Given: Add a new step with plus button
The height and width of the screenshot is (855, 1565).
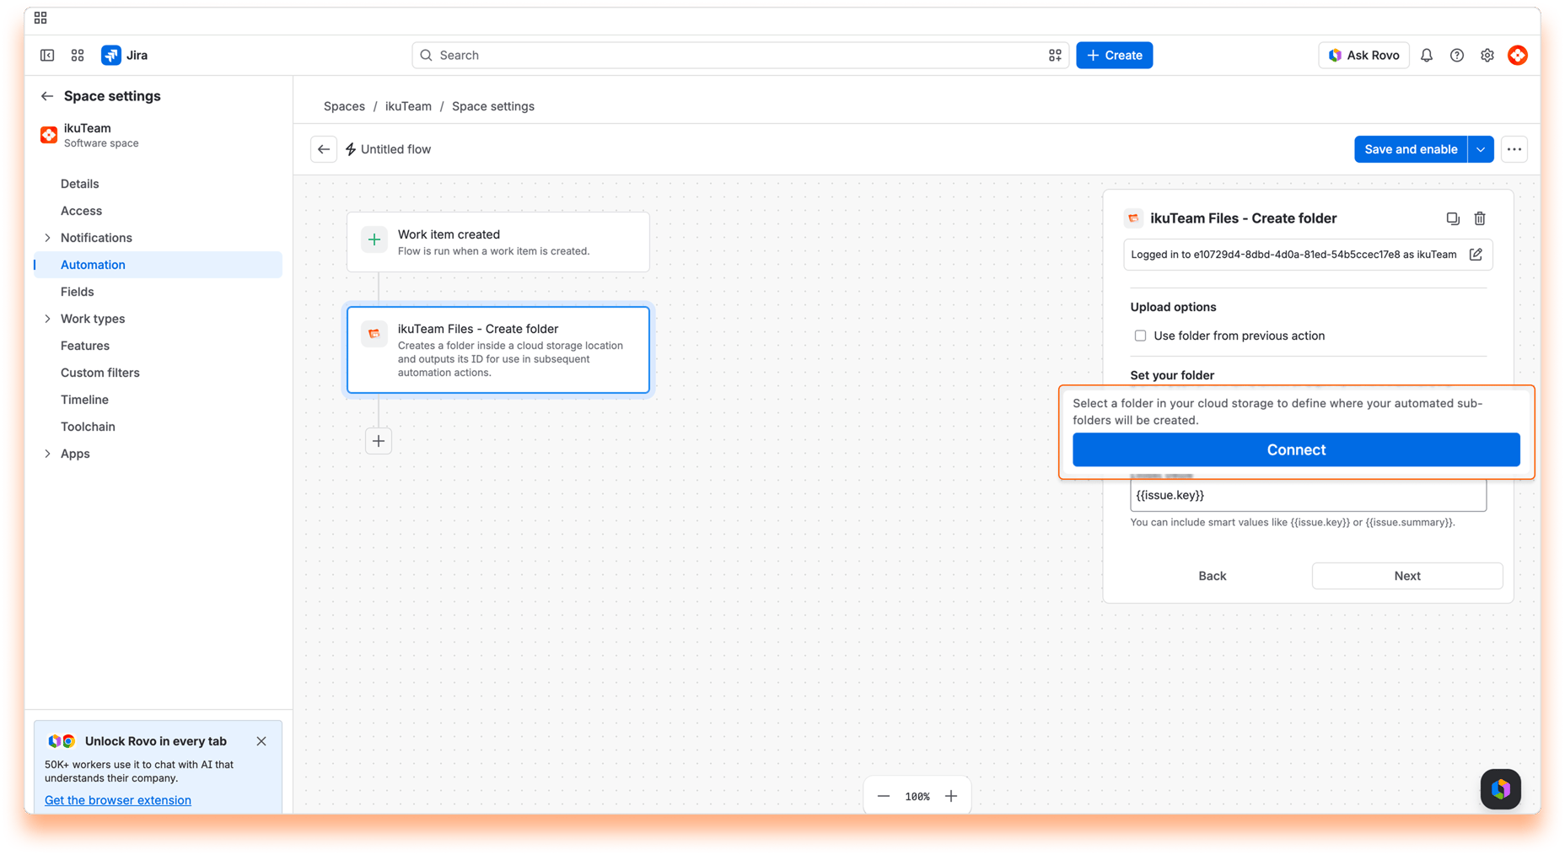Looking at the screenshot, I should pyautogui.click(x=379, y=441).
